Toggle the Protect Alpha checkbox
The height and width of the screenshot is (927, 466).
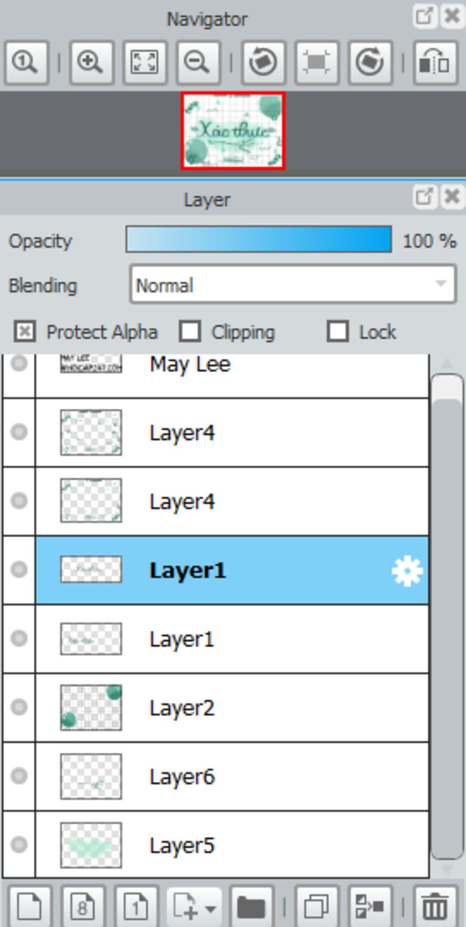pos(25,331)
